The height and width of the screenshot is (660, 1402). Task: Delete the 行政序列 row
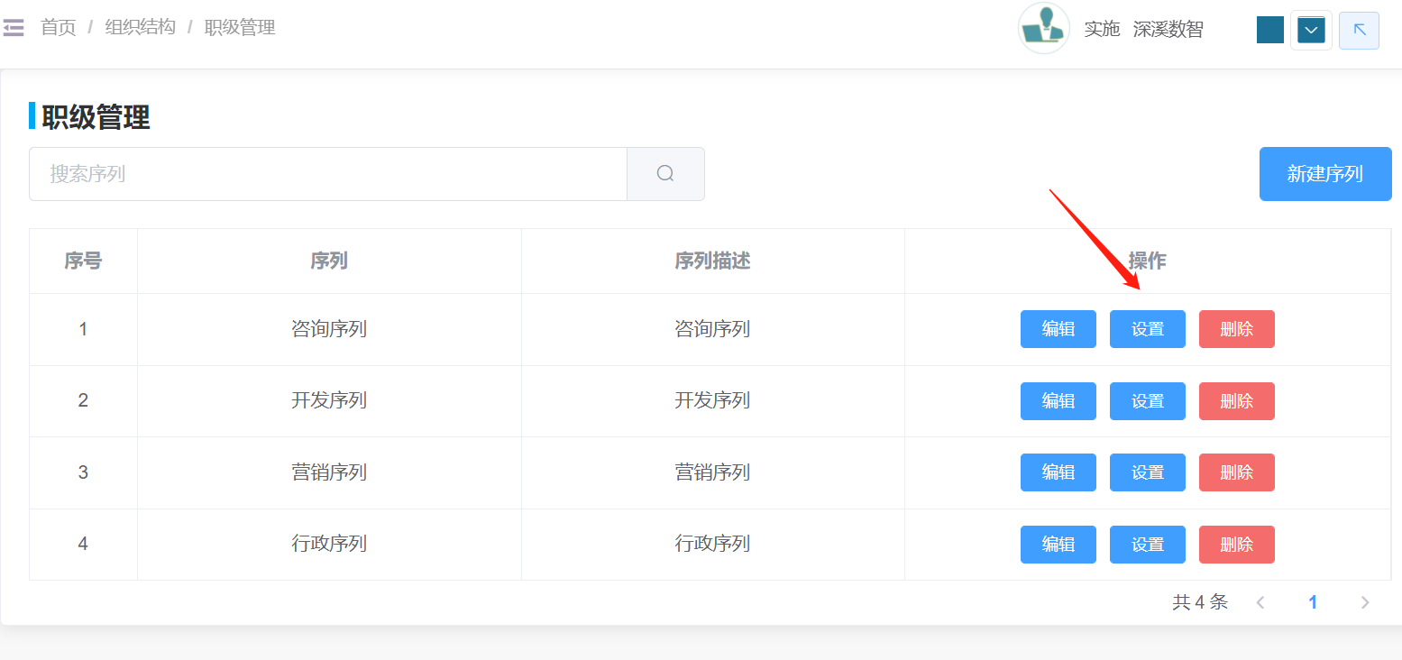coord(1236,545)
